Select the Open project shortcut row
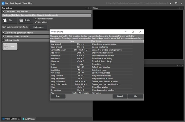This screenshot has width=185, height=122. click(91, 47)
